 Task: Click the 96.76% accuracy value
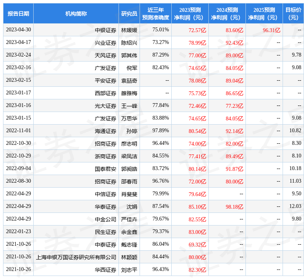pos(161,181)
